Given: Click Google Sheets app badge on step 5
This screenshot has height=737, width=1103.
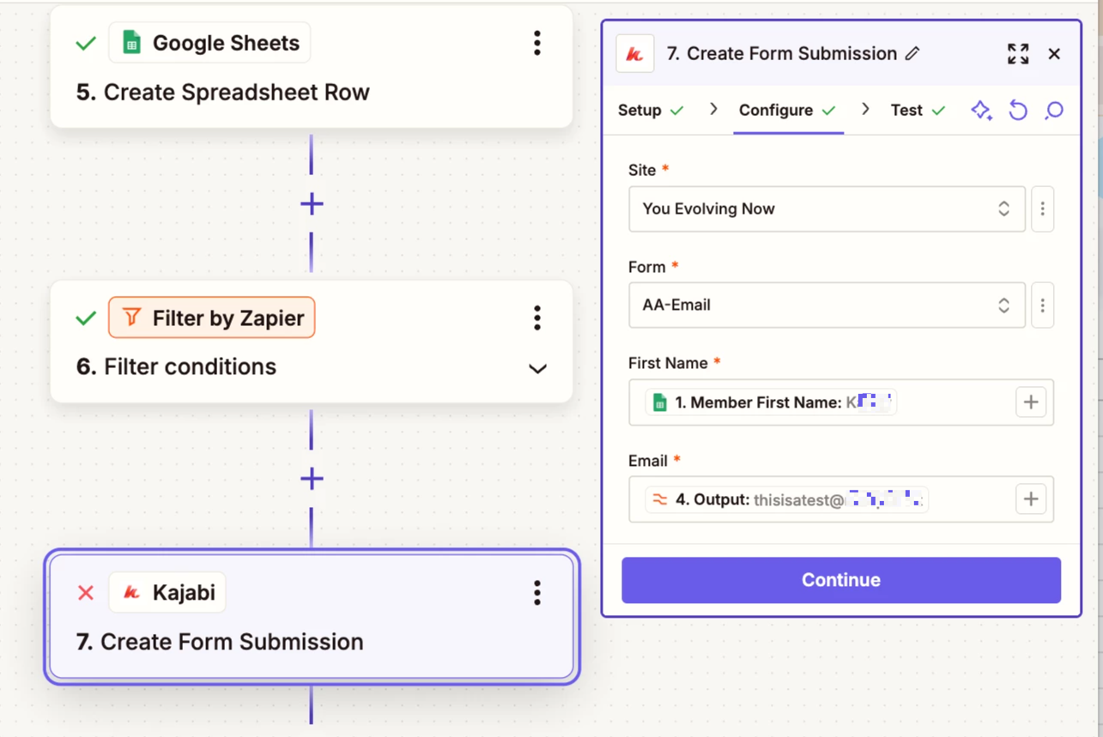Looking at the screenshot, I should pos(209,43).
